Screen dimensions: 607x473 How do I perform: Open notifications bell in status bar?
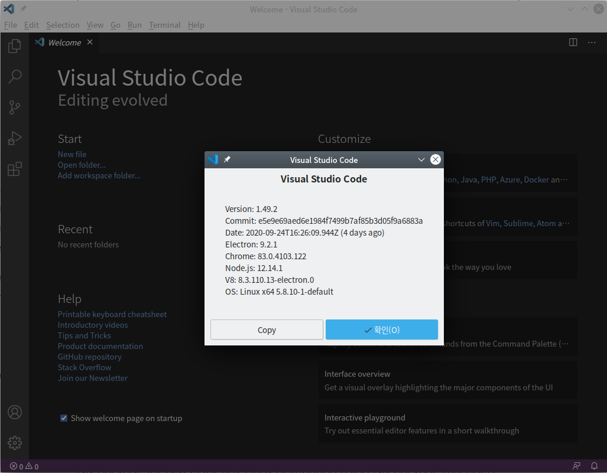click(x=594, y=466)
